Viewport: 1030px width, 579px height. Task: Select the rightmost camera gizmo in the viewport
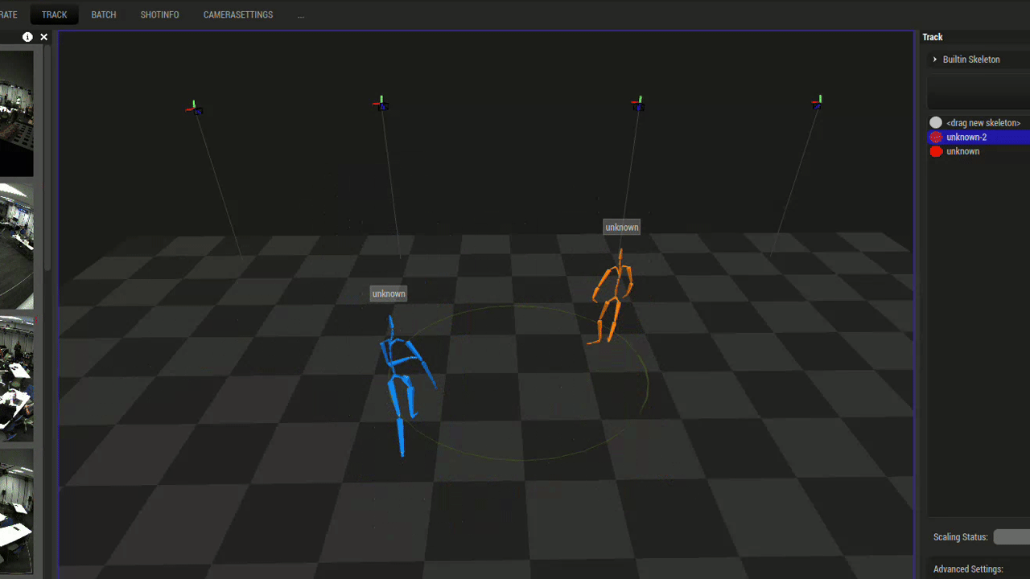tap(818, 101)
